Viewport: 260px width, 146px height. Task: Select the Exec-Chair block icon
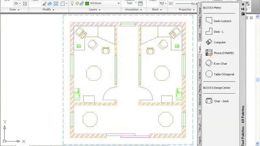[x=209, y=63]
